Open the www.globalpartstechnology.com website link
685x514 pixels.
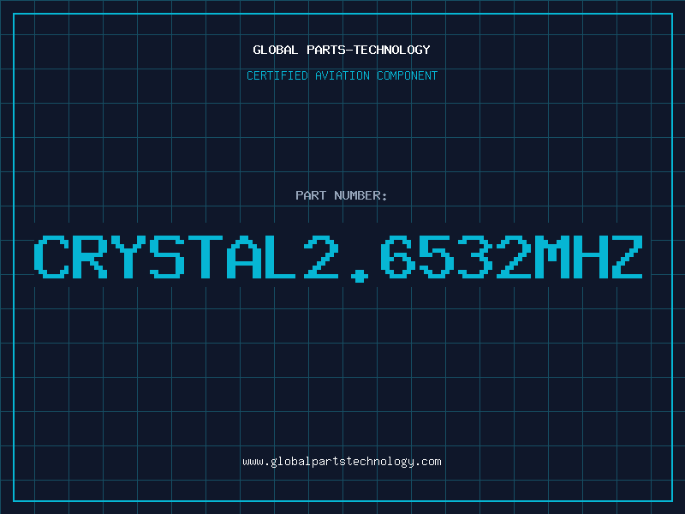[342, 462]
